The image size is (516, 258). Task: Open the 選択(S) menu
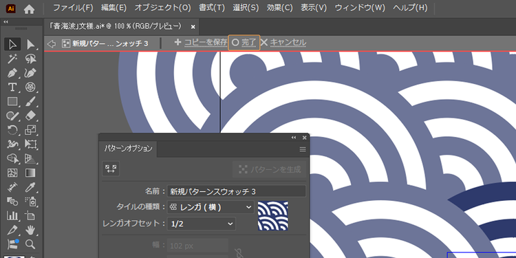[x=246, y=8]
